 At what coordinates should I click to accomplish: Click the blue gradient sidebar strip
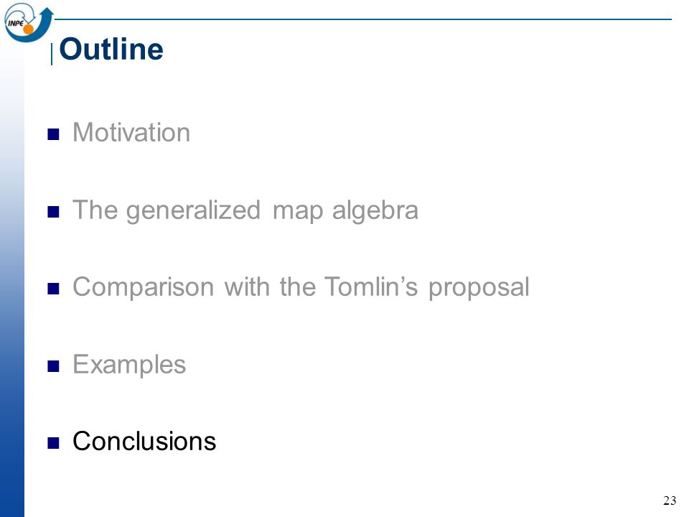[12, 281]
